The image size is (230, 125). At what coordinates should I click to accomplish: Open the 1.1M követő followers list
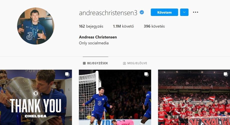123,26
